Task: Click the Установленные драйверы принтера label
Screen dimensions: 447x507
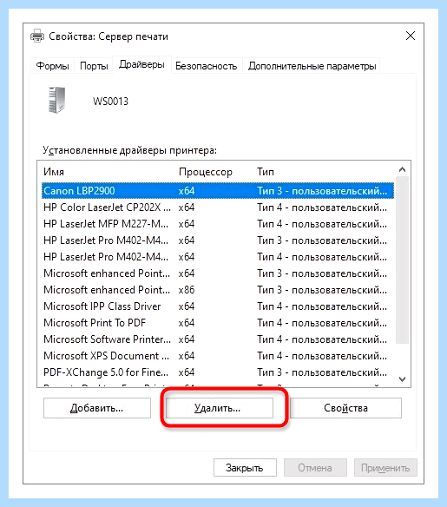Action: (x=129, y=150)
